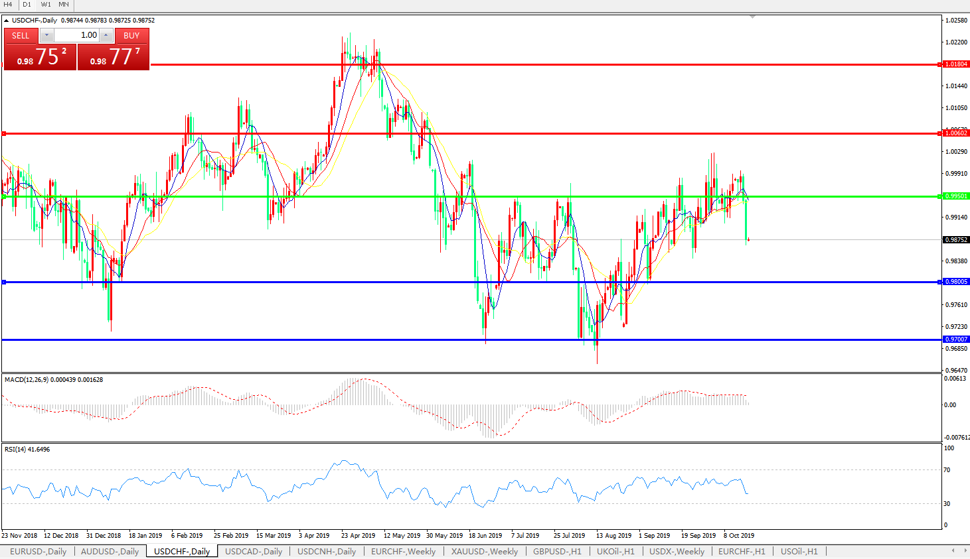The width and height of the screenshot is (970, 559).
Task: Decrease lot volume with down arrow
Action: coord(47,35)
